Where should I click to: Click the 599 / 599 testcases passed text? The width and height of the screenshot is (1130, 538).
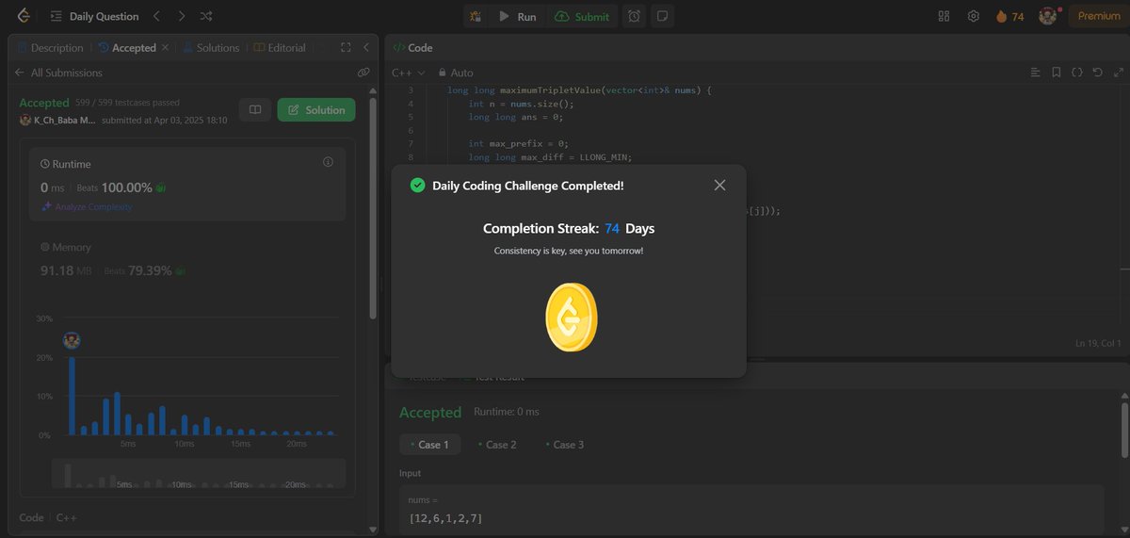click(x=128, y=103)
